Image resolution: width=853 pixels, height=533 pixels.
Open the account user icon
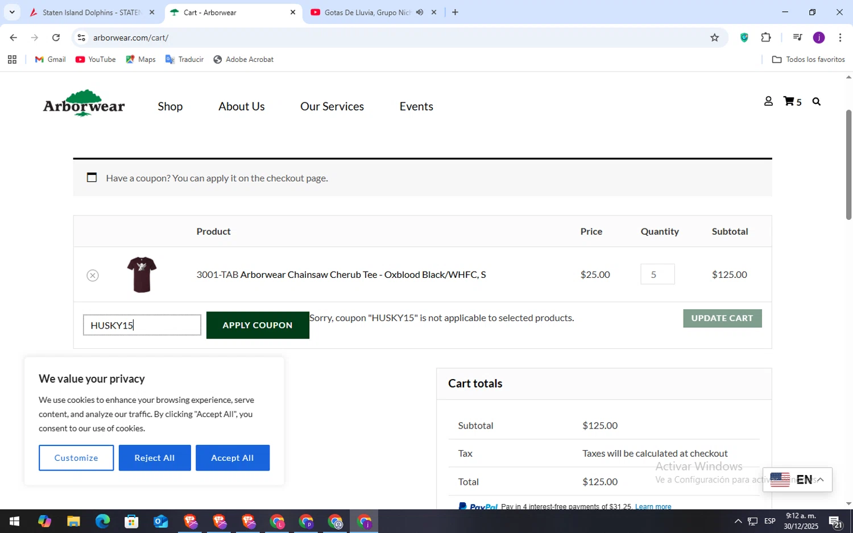768,101
